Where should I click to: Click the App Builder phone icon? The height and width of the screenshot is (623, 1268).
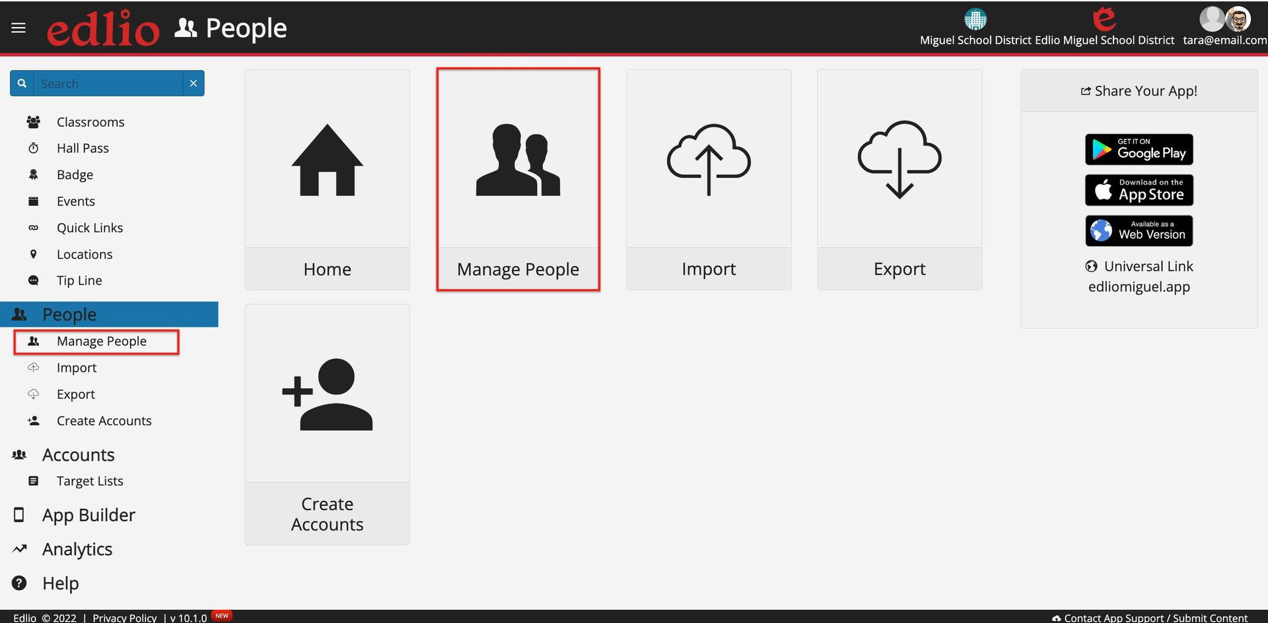(19, 515)
